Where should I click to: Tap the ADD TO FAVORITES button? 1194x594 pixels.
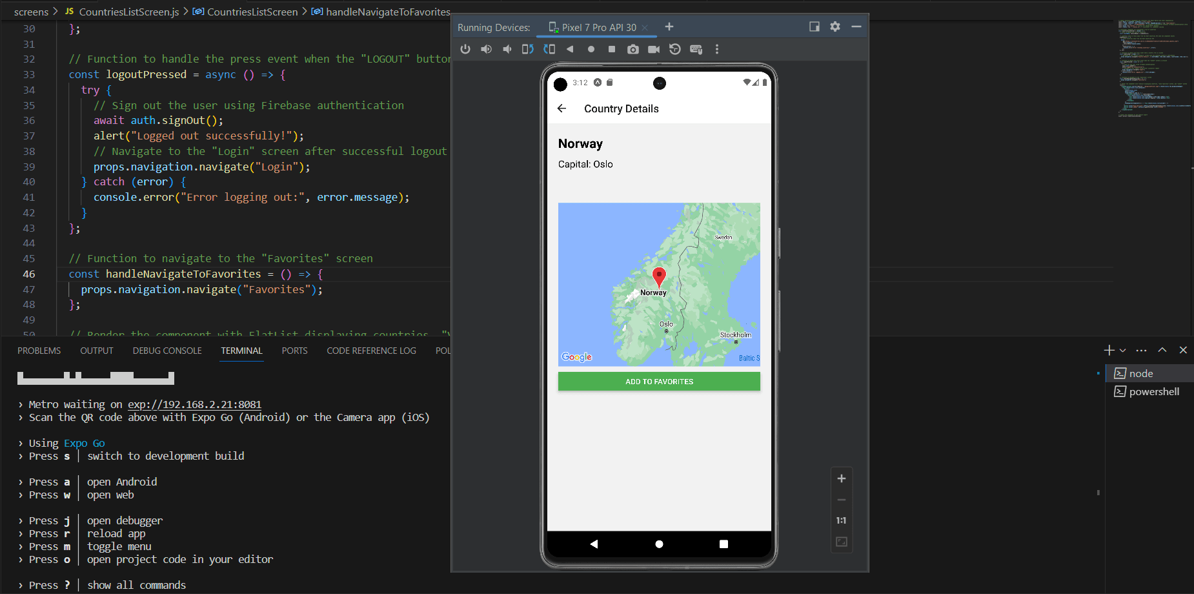click(659, 382)
